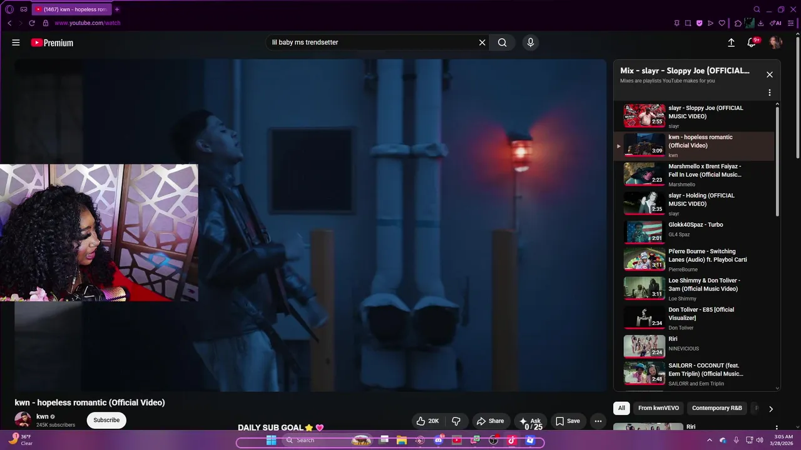This screenshot has height=450, width=801.
Task: Go back in browser history
Action: point(9,23)
